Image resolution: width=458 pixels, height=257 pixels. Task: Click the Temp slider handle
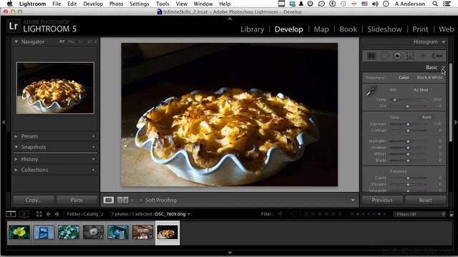pyautogui.click(x=394, y=100)
